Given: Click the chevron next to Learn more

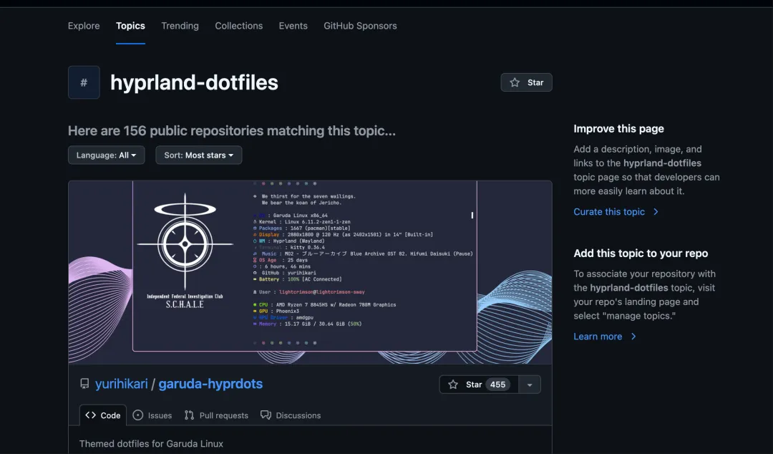Looking at the screenshot, I should click(x=633, y=337).
